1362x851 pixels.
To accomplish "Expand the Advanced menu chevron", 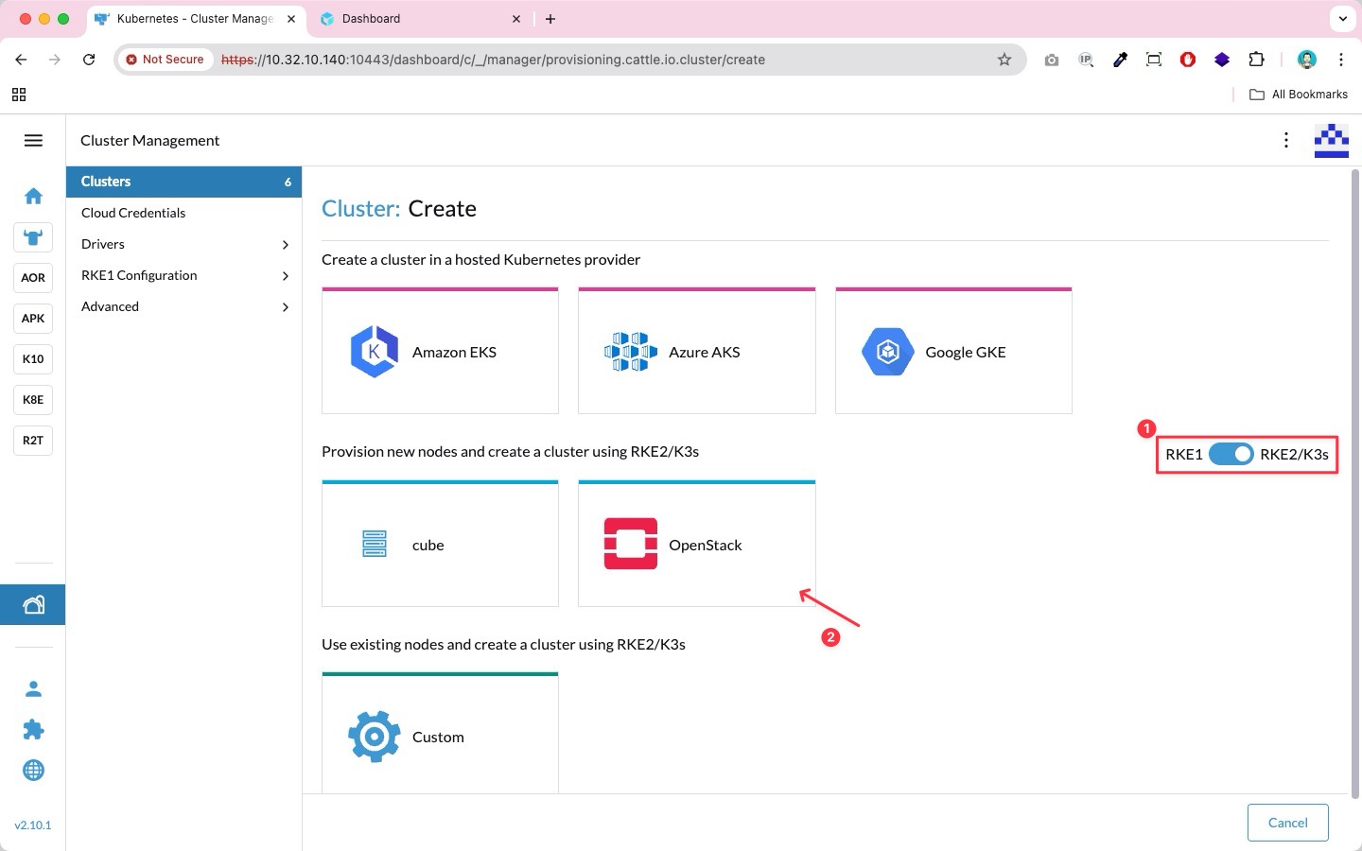I will (x=286, y=307).
